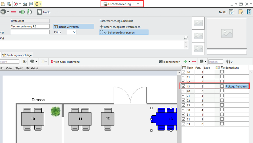Click the red minus remove table icon
The width and height of the screenshot is (253, 143).
[x=194, y=61]
